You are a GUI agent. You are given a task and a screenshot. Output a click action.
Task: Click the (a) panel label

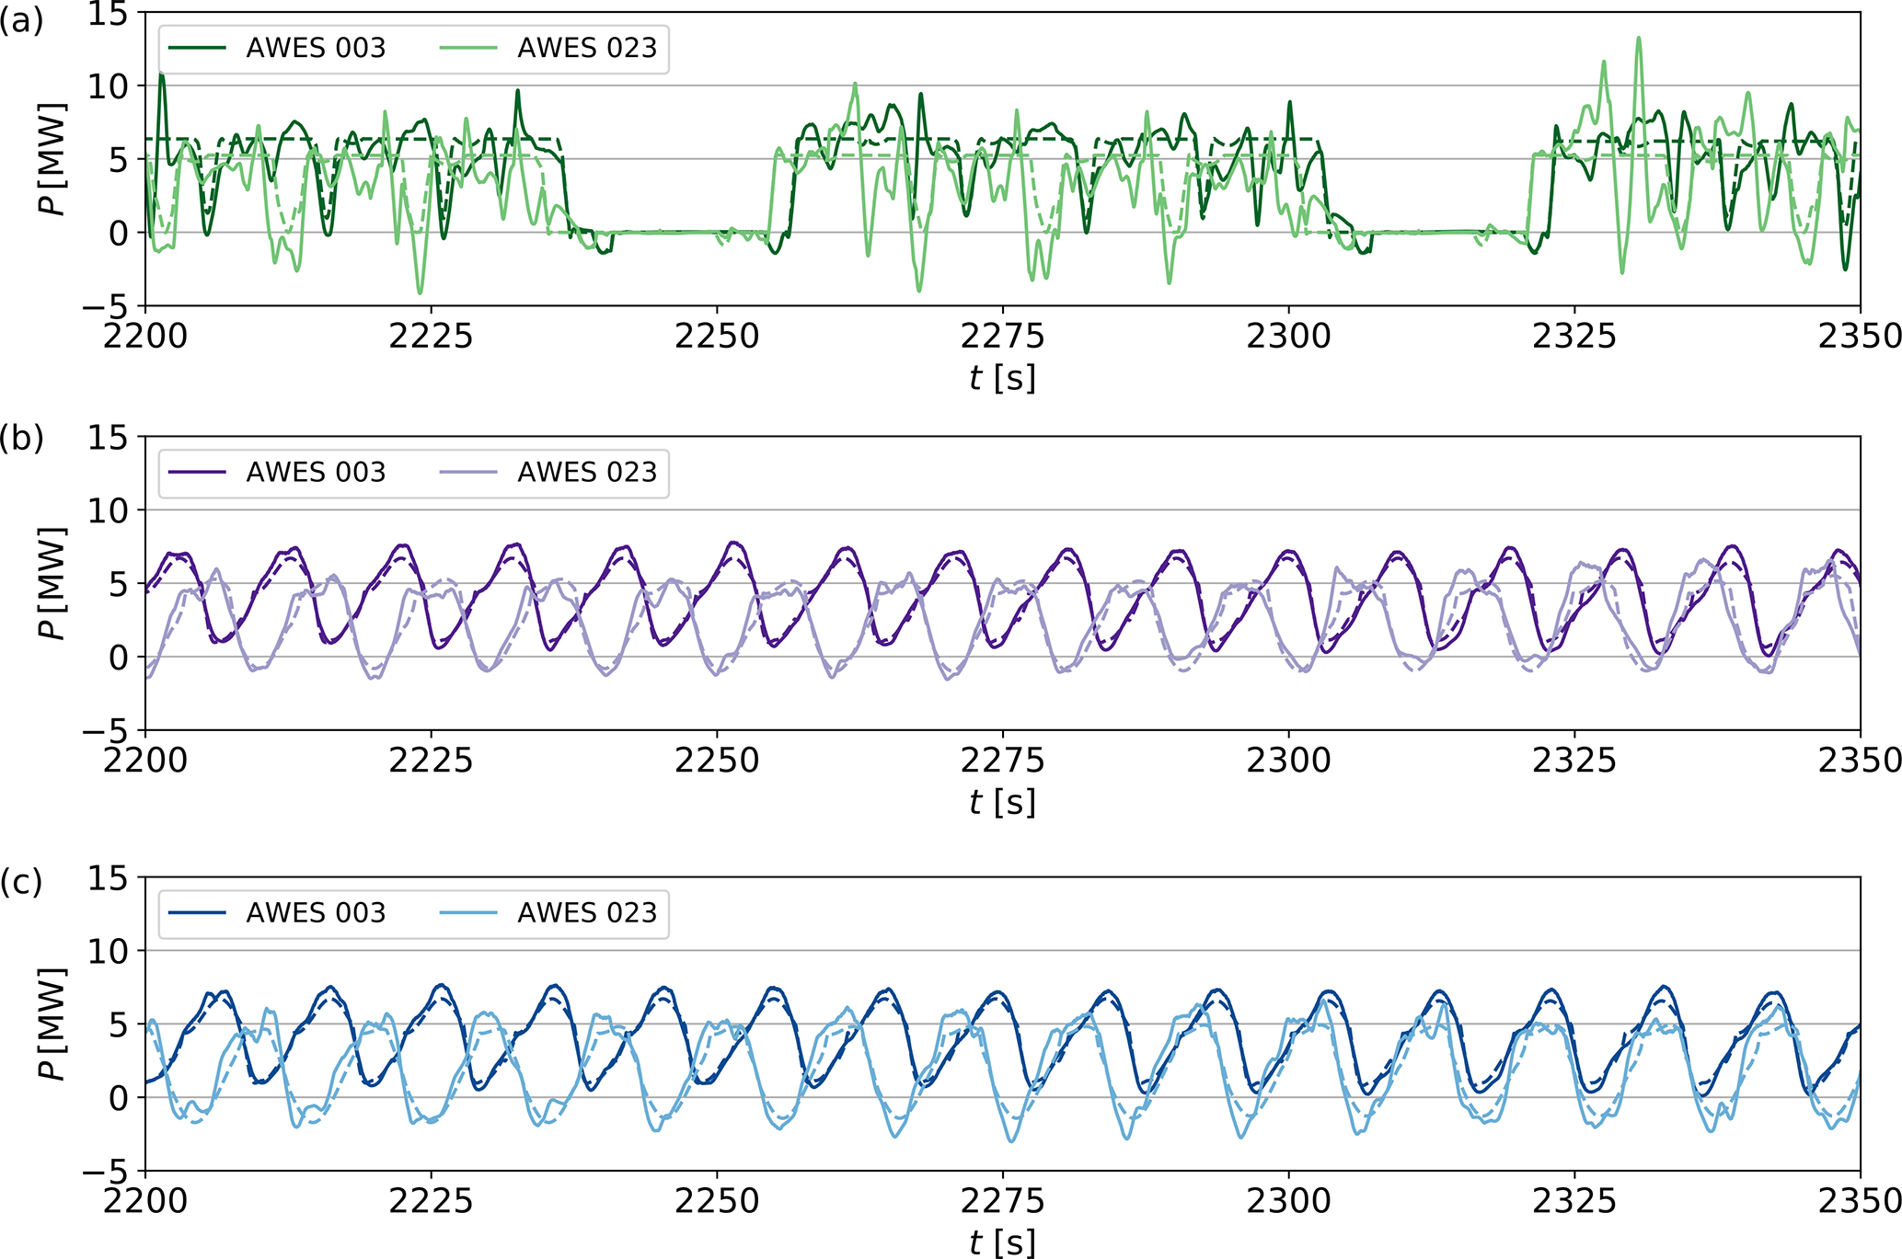[x=22, y=20]
